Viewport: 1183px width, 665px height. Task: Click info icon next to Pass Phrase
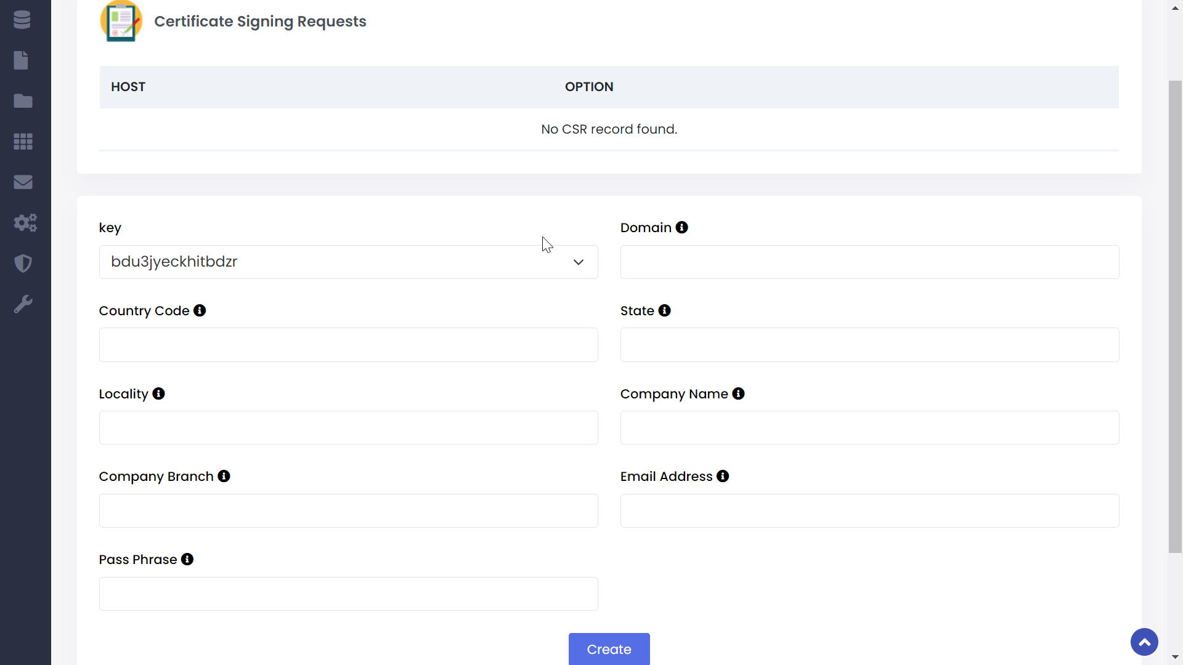point(187,560)
